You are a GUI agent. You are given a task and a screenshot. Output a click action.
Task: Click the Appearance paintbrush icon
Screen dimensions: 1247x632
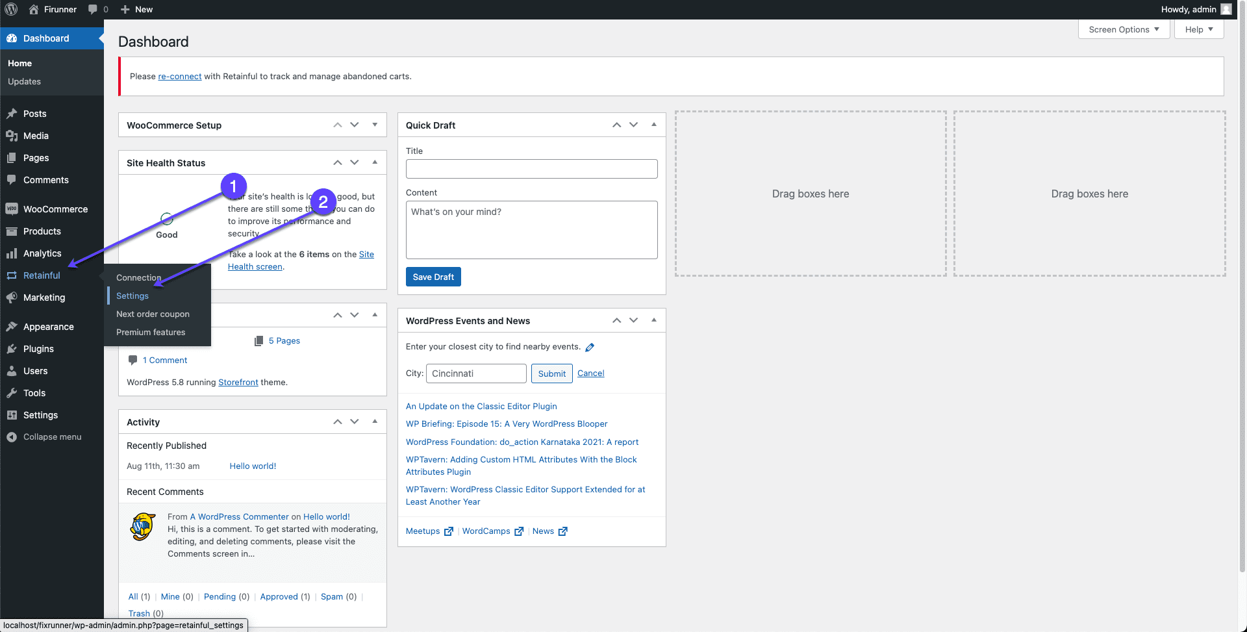[x=12, y=327]
